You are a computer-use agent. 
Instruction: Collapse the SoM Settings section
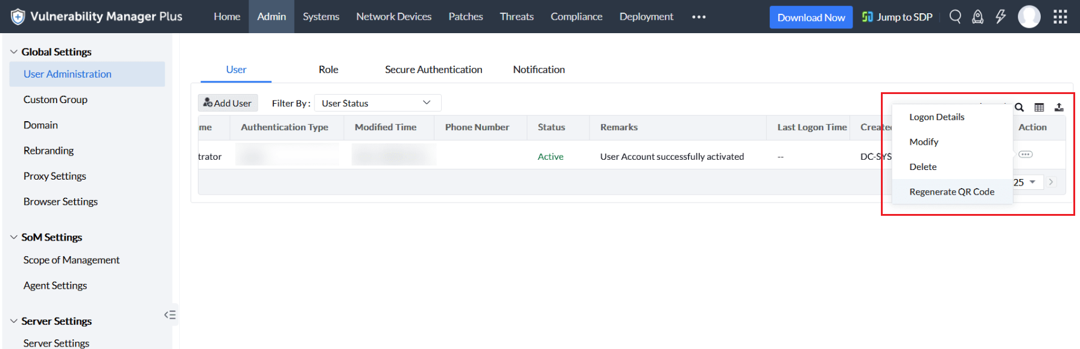[x=14, y=237]
